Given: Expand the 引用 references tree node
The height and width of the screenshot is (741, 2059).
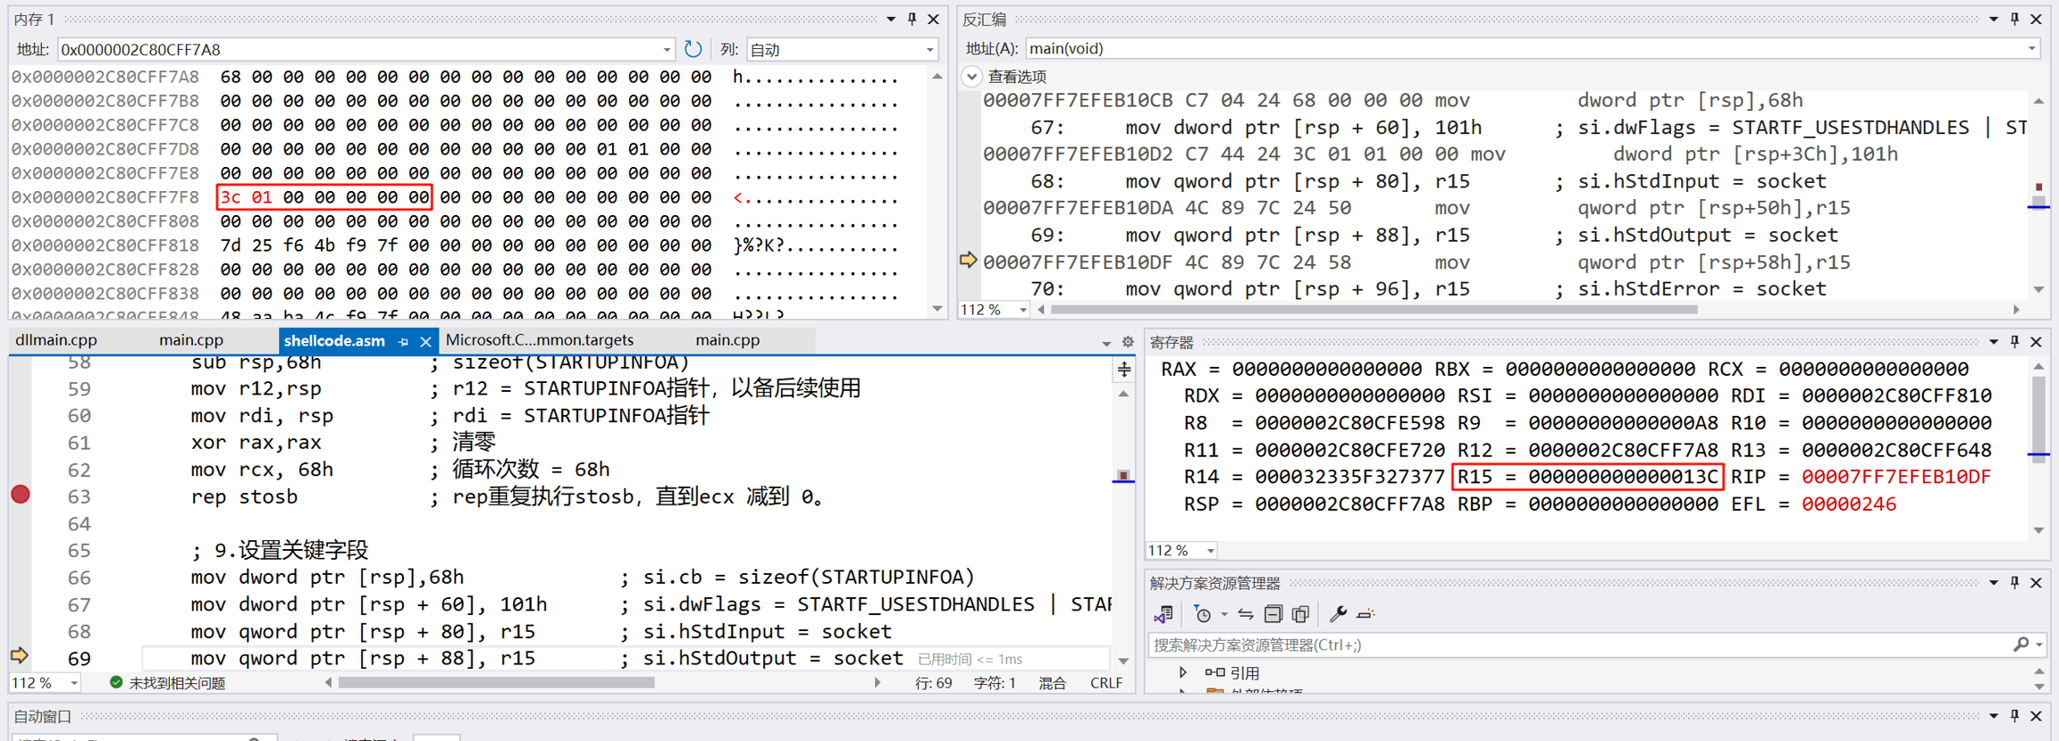Looking at the screenshot, I should [1183, 672].
